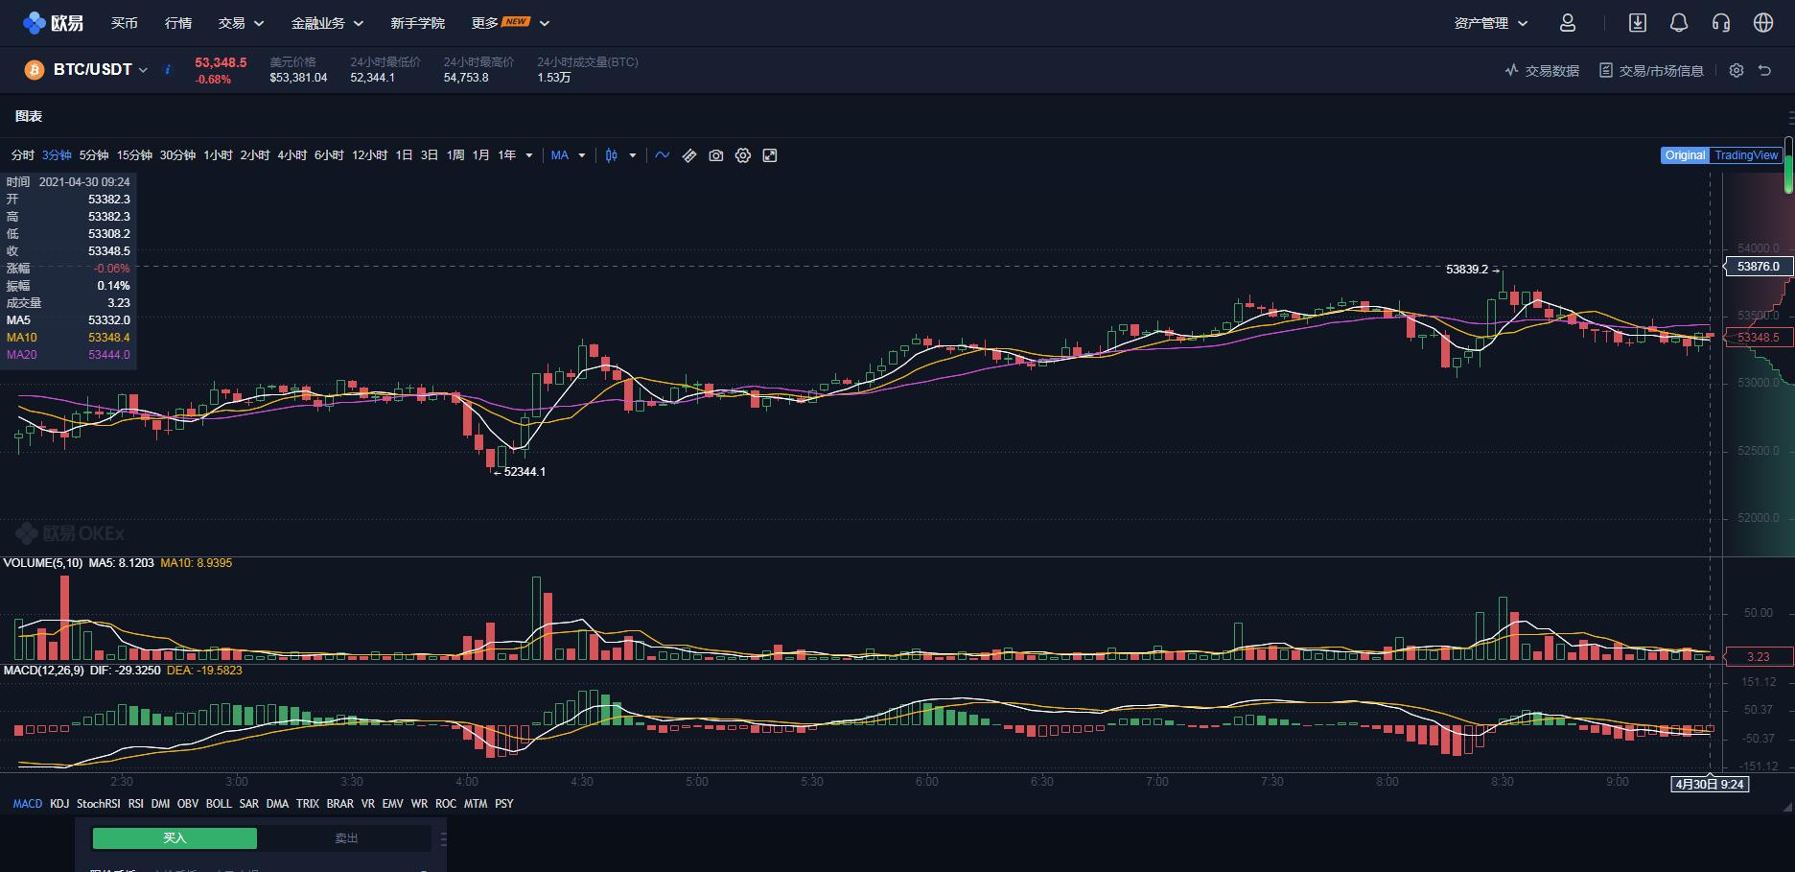
Task: Switch chart to TradingView mode
Action: (x=1746, y=155)
